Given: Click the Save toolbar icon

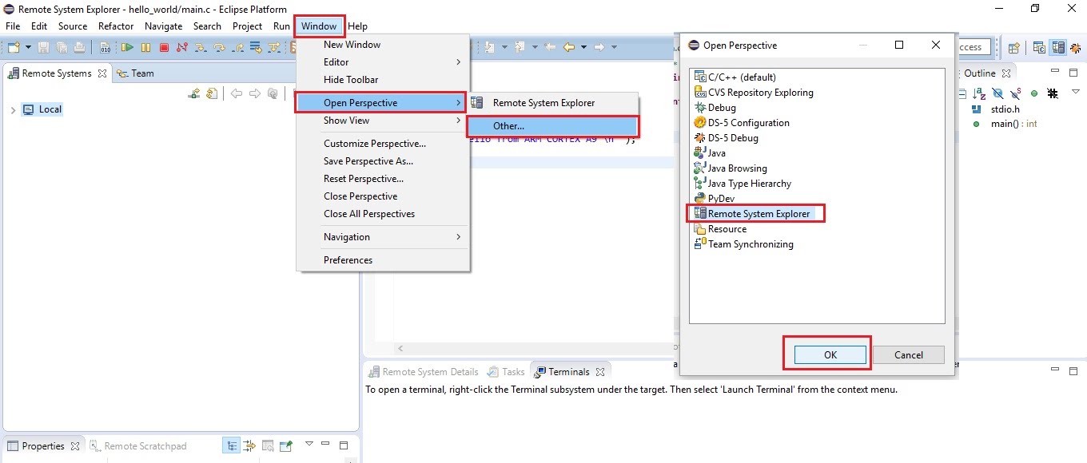Looking at the screenshot, I should [43, 48].
